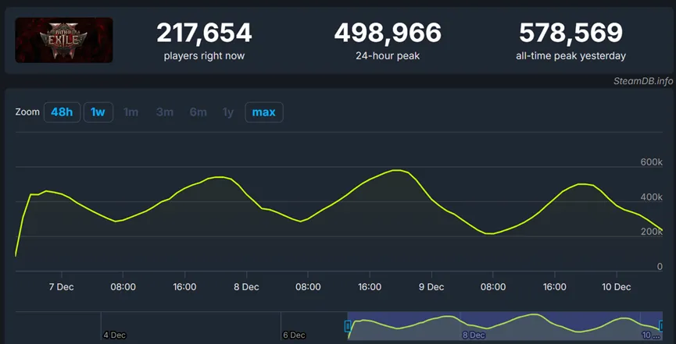
Task: Click the 600k y-axis label
Action: click(x=652, y=162)
